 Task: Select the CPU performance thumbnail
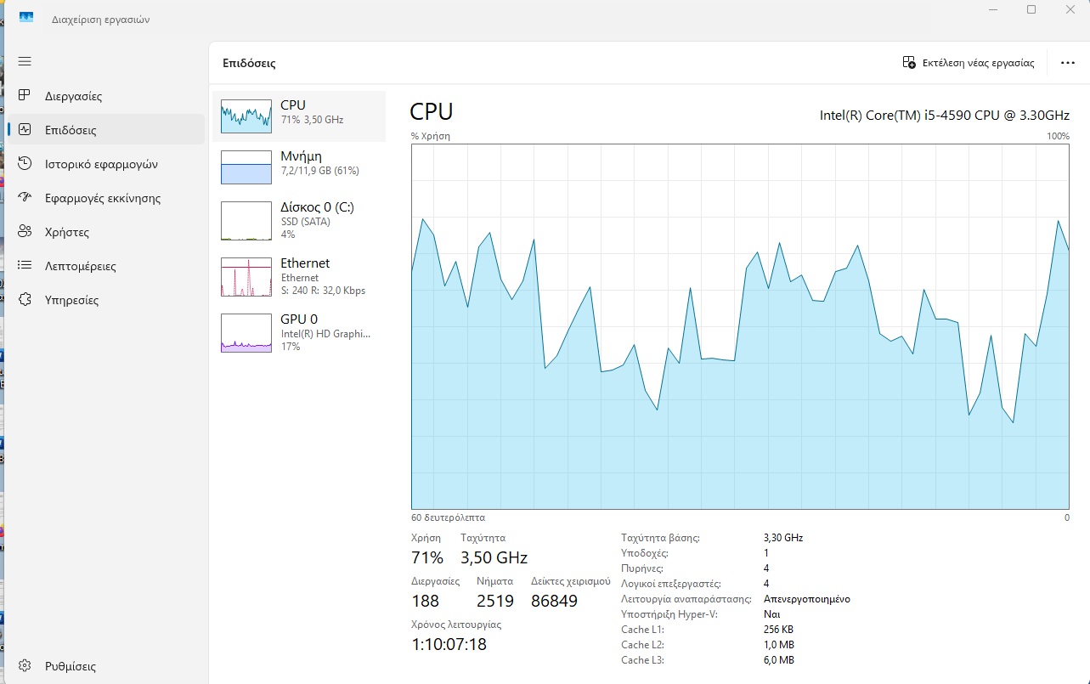(x=246, y=116)
